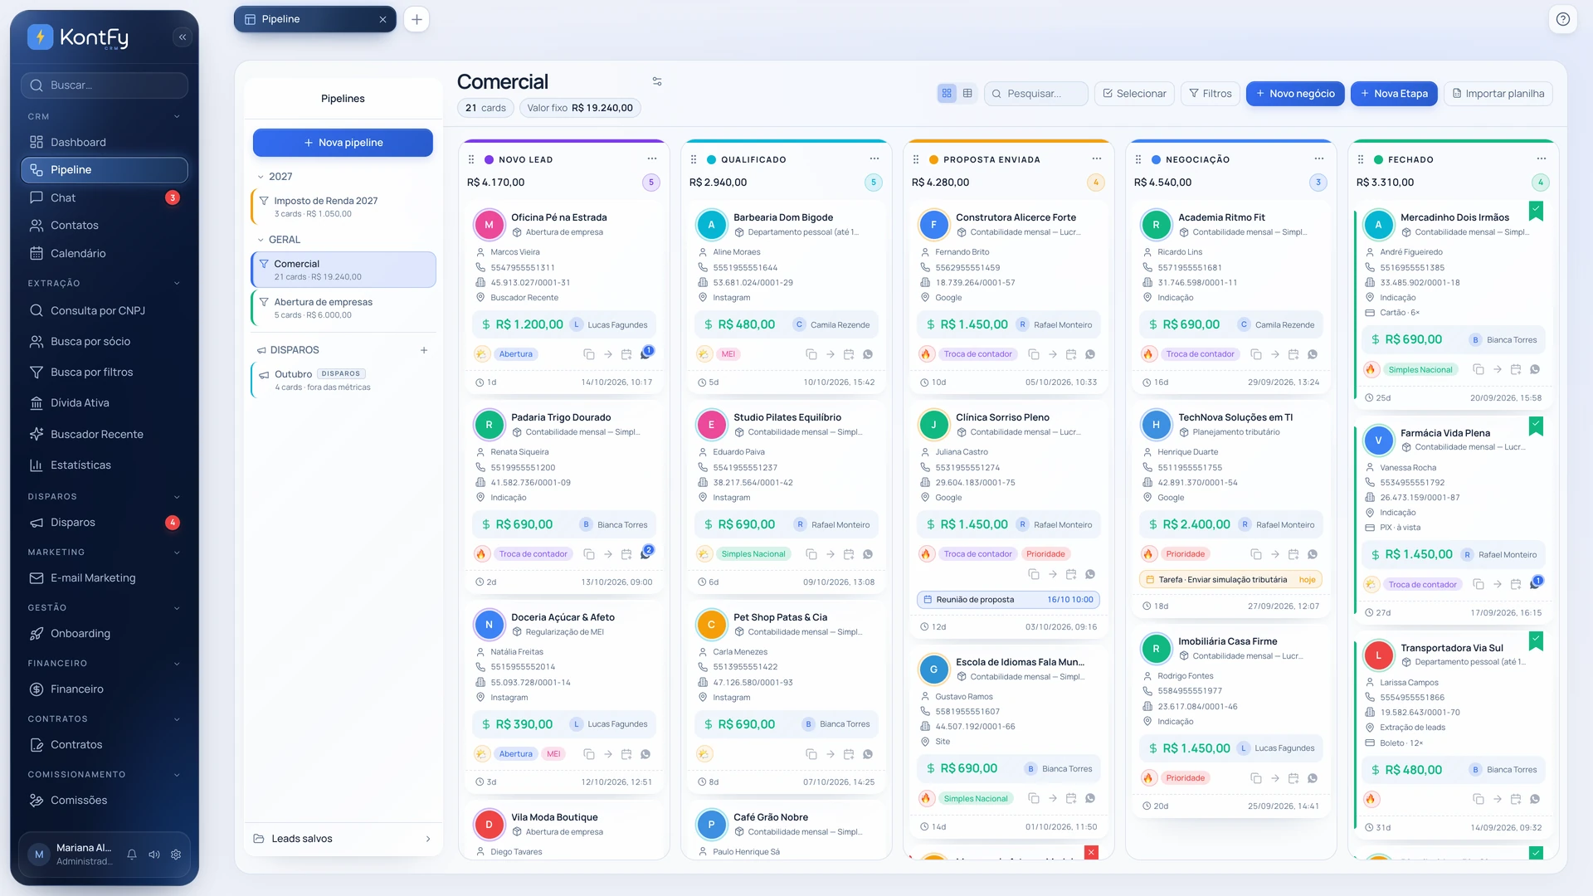Switch to table list view

click(x=967, y=94)
